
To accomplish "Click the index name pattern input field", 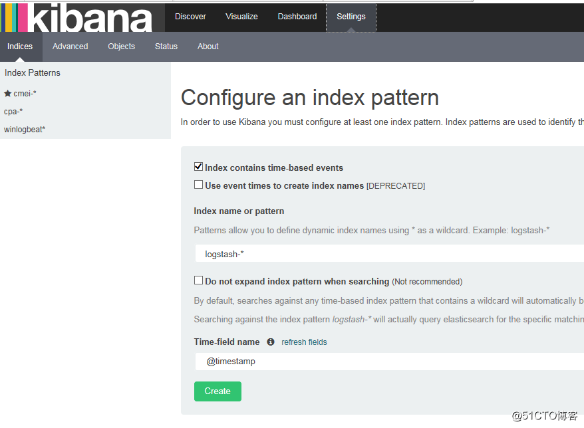I will 389,254.
